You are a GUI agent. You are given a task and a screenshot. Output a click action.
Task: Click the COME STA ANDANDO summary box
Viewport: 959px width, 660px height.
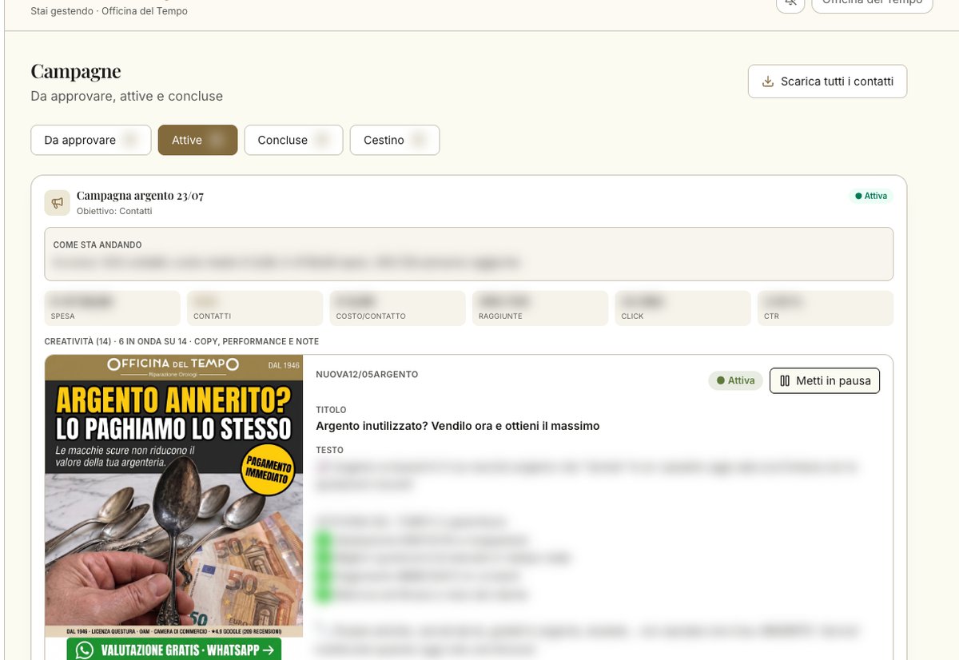tap(468, 254)
